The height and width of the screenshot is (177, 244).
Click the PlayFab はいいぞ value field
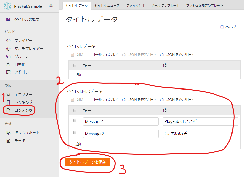pos(201,122)
